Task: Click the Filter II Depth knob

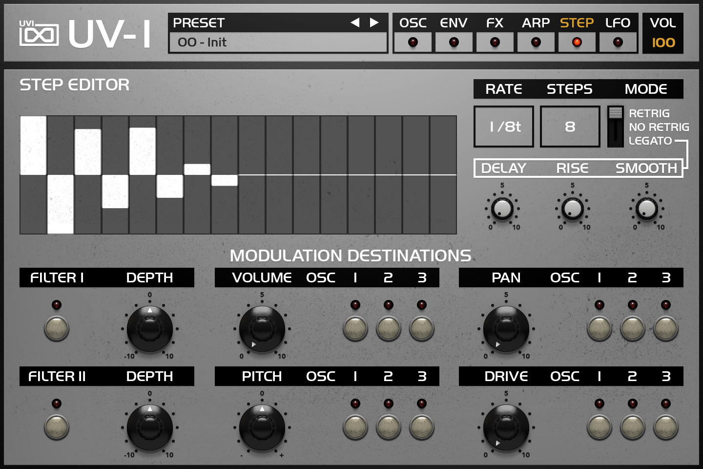Action: pos(150,427)
